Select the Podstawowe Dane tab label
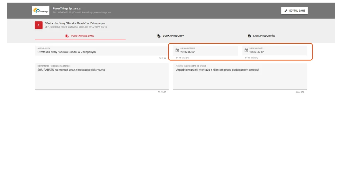Image resolution: width=342 pixels, height=192 pixels. coord(82,36)
